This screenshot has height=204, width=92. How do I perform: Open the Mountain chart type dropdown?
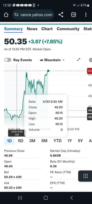[52, 60]
